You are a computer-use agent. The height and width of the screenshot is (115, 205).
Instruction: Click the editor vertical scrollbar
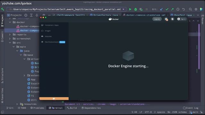point(199,47)
